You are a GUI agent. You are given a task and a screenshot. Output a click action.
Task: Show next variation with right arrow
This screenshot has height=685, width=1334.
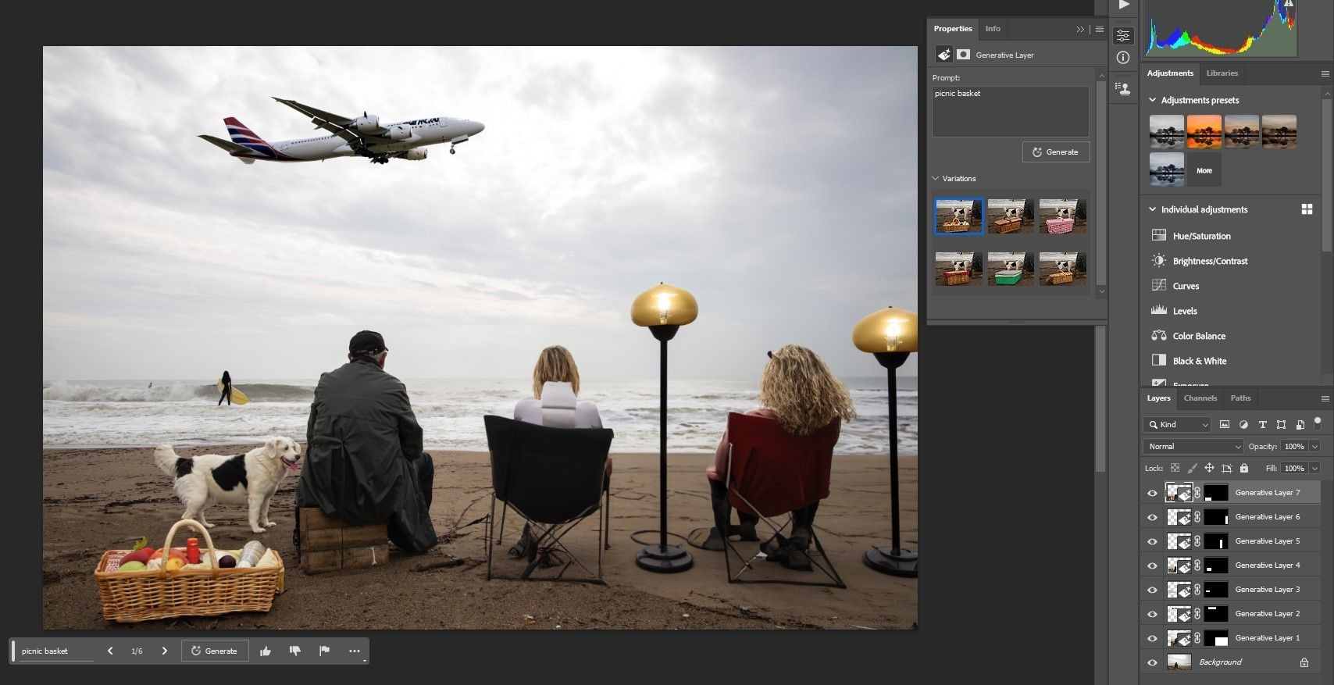(x=165, y=651)
